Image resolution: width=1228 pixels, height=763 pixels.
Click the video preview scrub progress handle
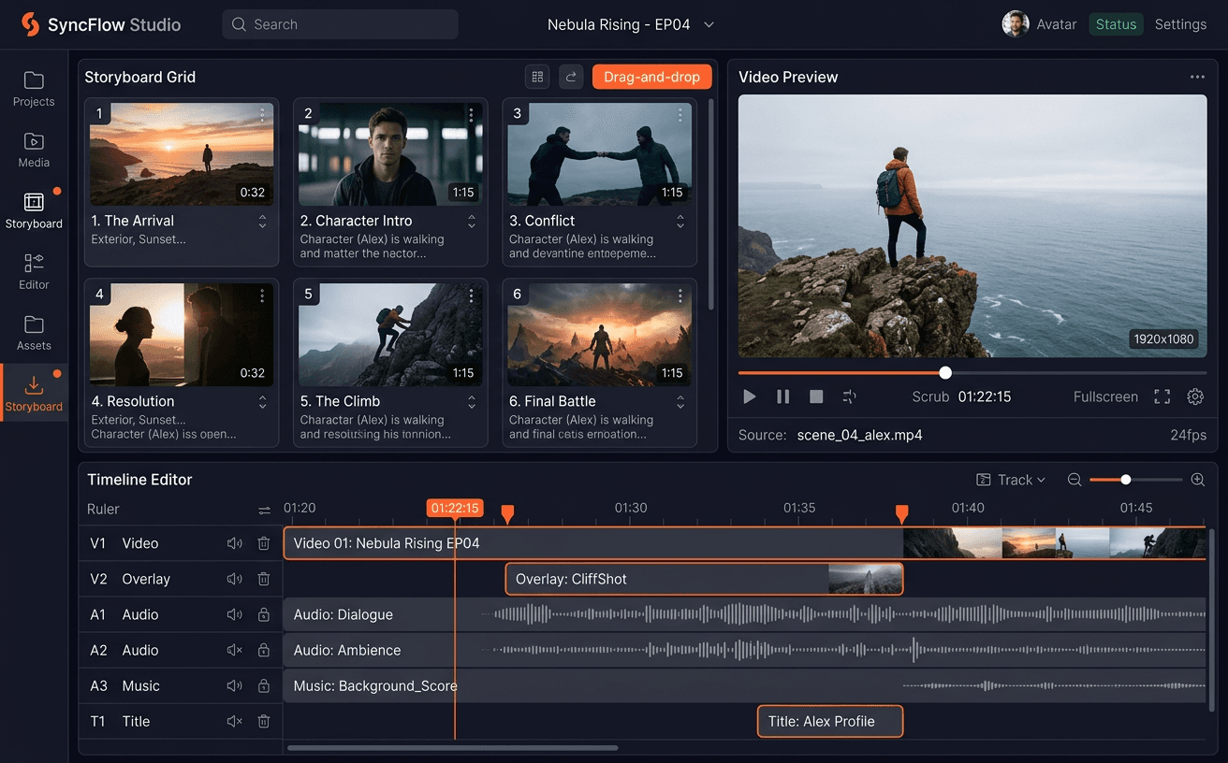click(945, 372)
